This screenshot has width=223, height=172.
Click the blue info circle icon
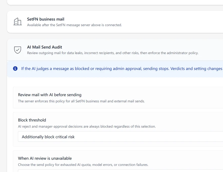[x=15, y=69]
